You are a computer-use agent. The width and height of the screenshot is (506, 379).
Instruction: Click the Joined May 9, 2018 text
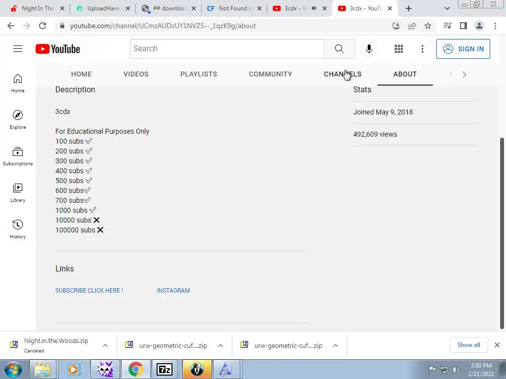point(383,112)
